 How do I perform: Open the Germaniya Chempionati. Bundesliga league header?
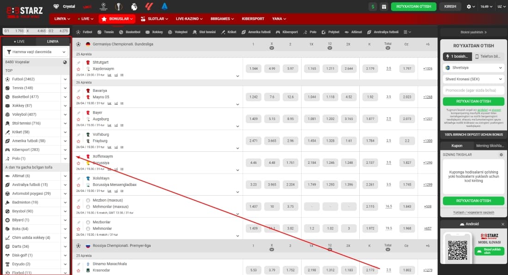tap(123, 44)
